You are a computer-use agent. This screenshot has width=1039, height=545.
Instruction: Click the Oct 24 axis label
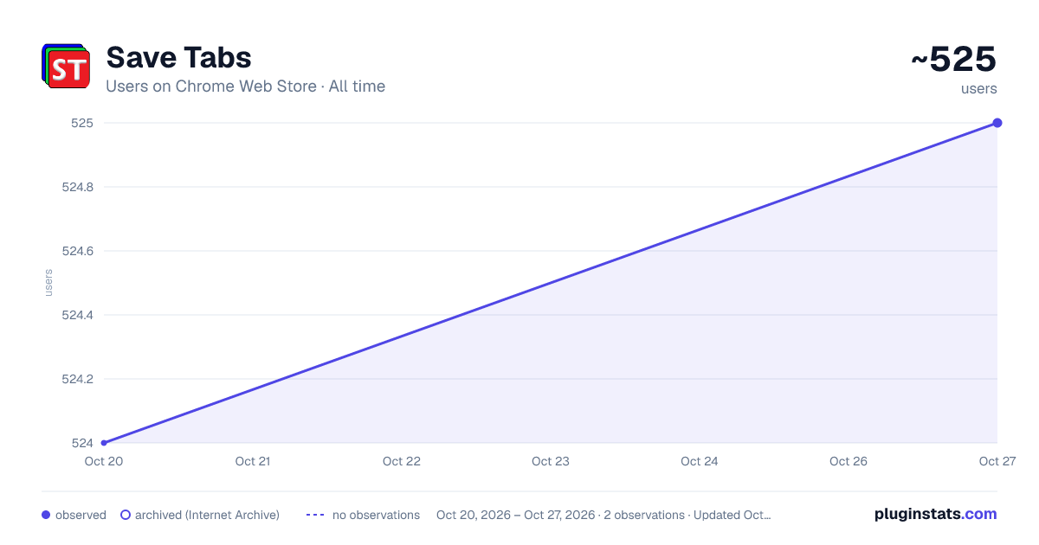(x=700, y=461)
